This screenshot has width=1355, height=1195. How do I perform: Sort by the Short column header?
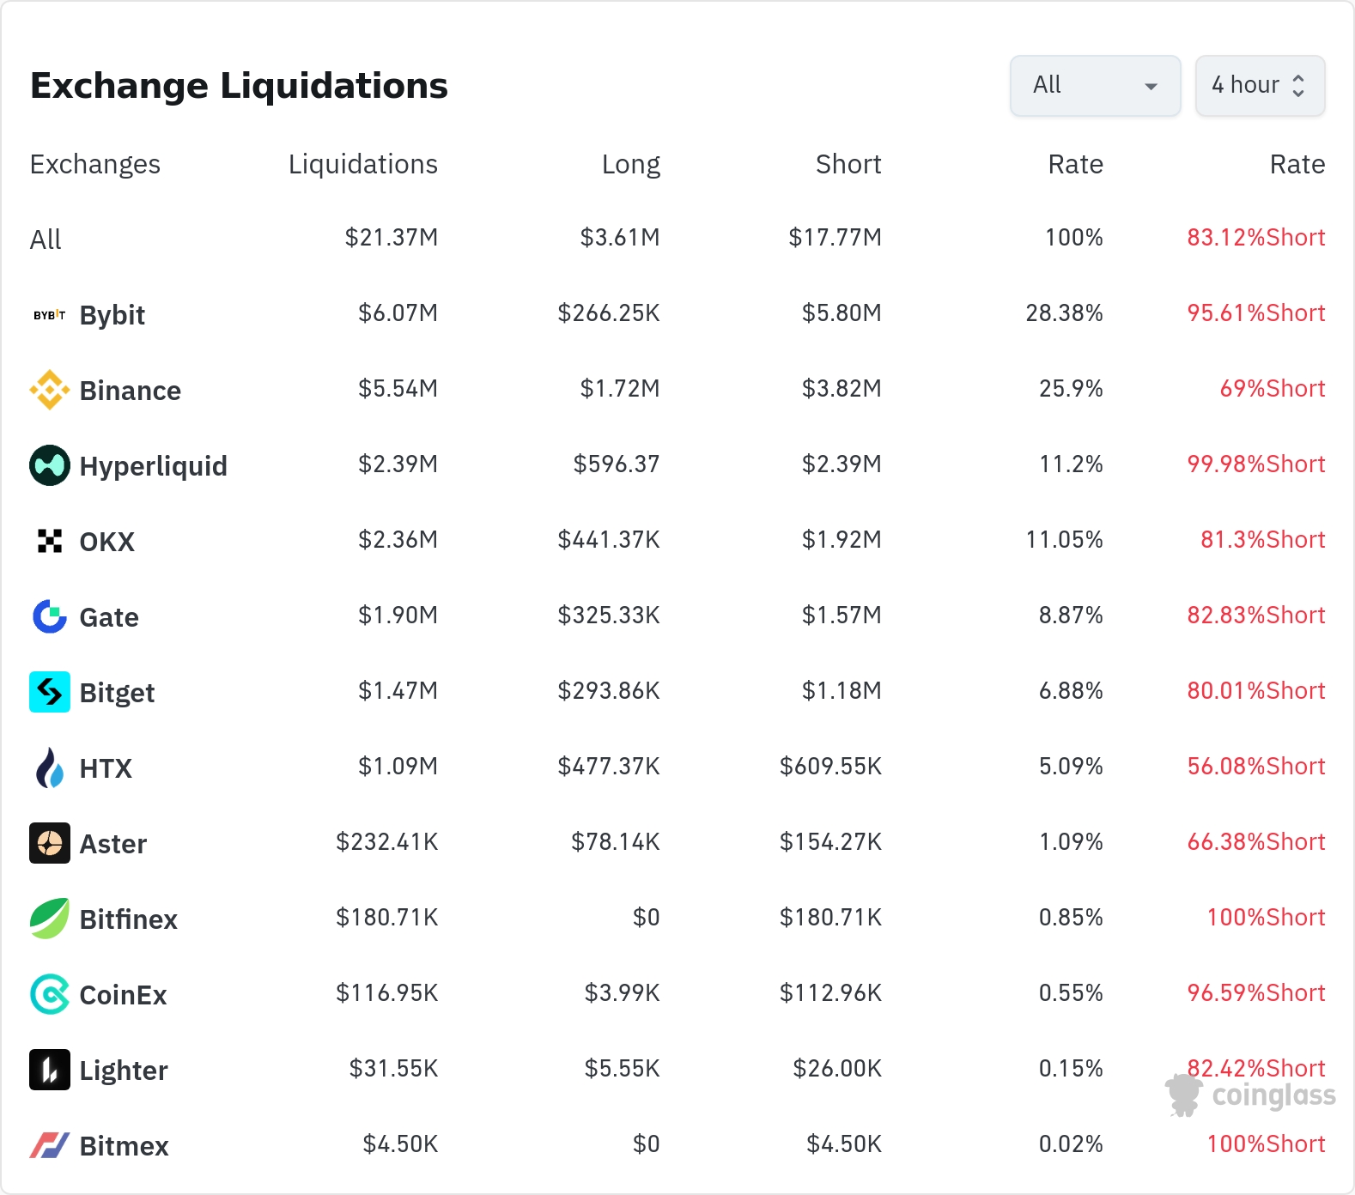pyautogui.click(x=848, y=164)
